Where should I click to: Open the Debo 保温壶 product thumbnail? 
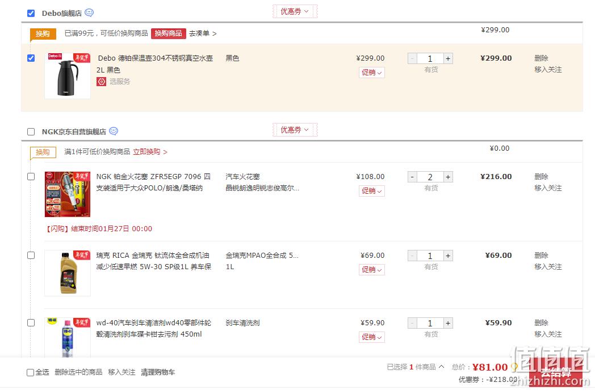(68, 76)
